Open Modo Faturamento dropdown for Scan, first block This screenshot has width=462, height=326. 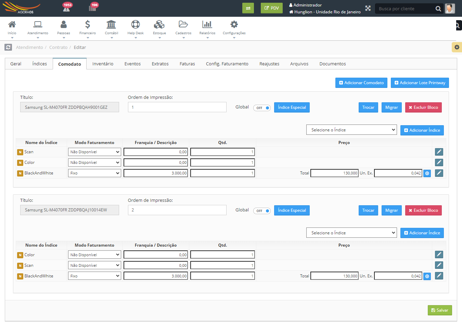94,152
